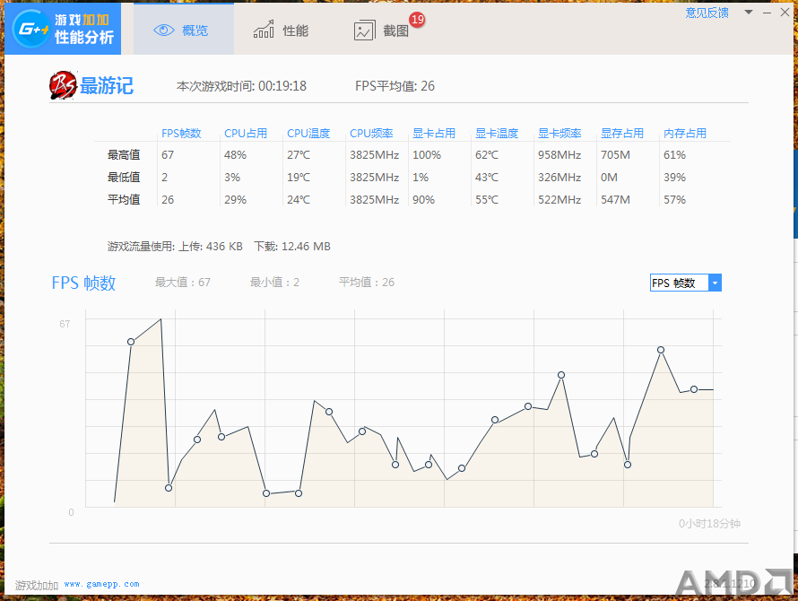The image size is (798, 601).
Task: Click the blue arrow of chart dropdown
Action: coord(715,283)
